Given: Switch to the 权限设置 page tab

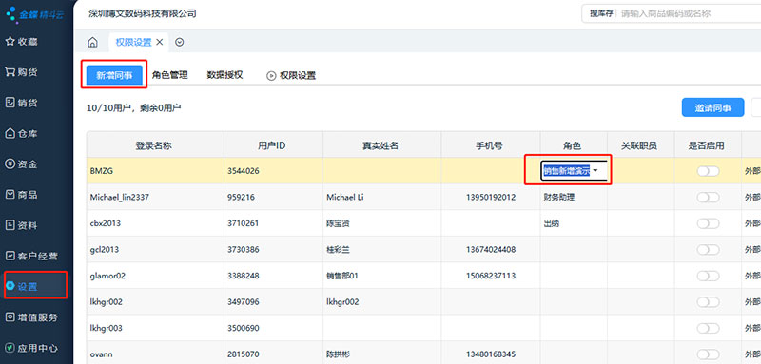Looking at the screenshot, I should pos(133,42).
